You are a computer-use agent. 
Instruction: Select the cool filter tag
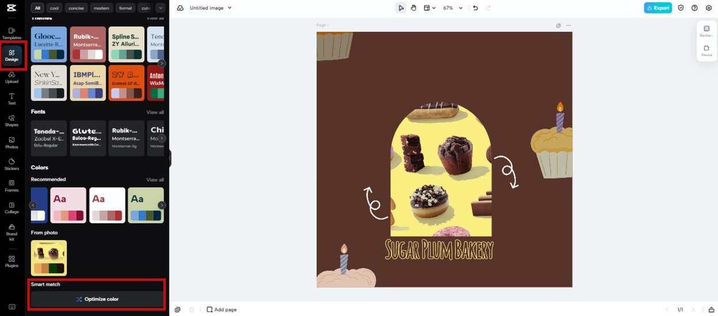[54, 8]
